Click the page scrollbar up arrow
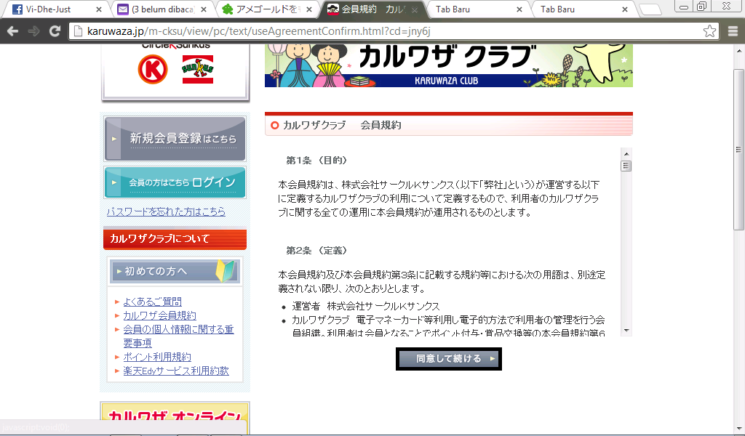 click(x=739, y=50)
